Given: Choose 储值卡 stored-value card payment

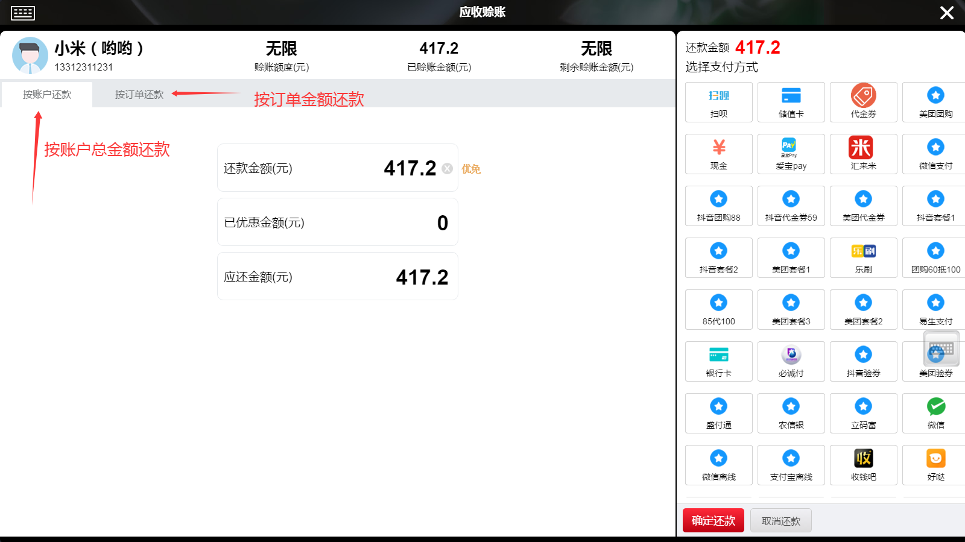Looking at the screenshot, I should (791, 102).
